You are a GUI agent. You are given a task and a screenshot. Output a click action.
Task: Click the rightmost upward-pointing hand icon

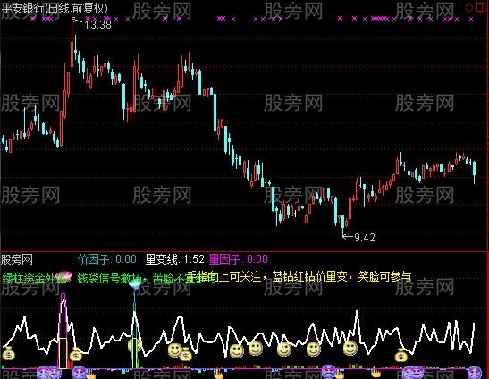tap(375, 372)
